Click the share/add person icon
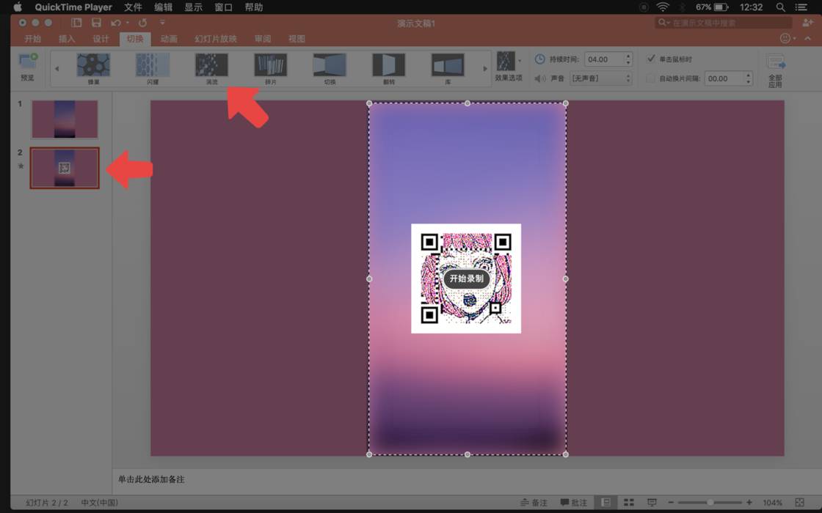Viewport: 822px width, 513px height. coord(807,23)
